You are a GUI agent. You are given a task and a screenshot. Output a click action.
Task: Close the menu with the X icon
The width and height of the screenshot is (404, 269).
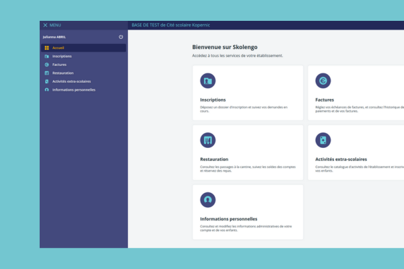(x=45, y=26)
